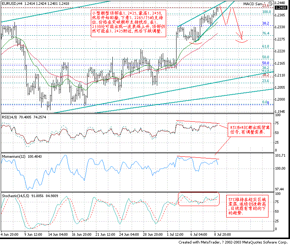Select the MACD Sam expert advisor label
The width and height of the screenshot is (290, 245).
pos(253,4)
